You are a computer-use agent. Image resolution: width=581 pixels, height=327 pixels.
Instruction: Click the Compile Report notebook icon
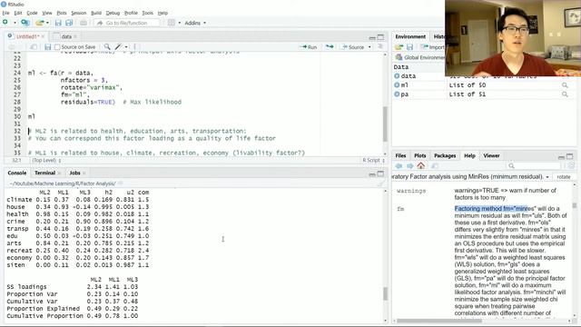coord(136,46)
